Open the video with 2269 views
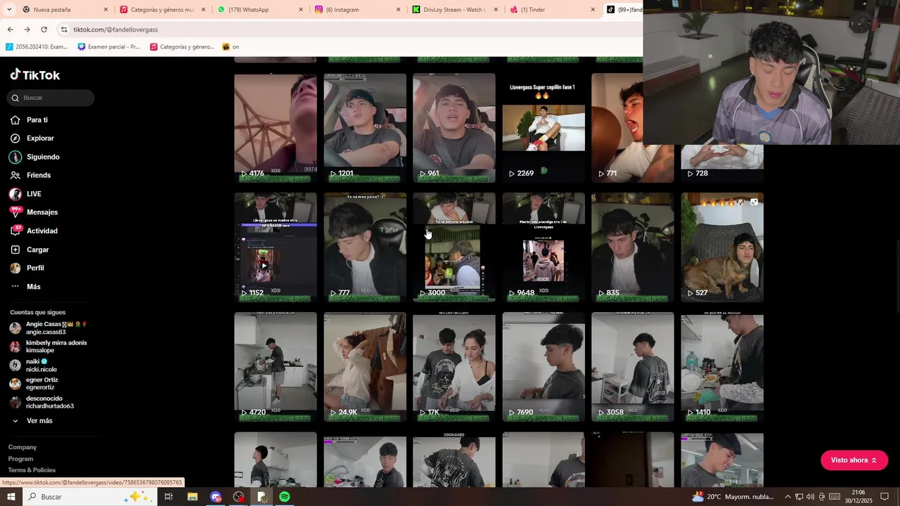Viewport: 900px width, 506px height. pos(544,128)
